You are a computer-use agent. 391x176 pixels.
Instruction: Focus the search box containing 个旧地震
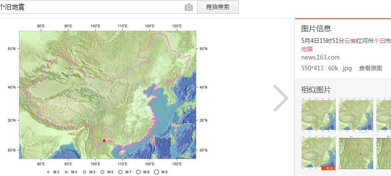[x=98, y=7]
